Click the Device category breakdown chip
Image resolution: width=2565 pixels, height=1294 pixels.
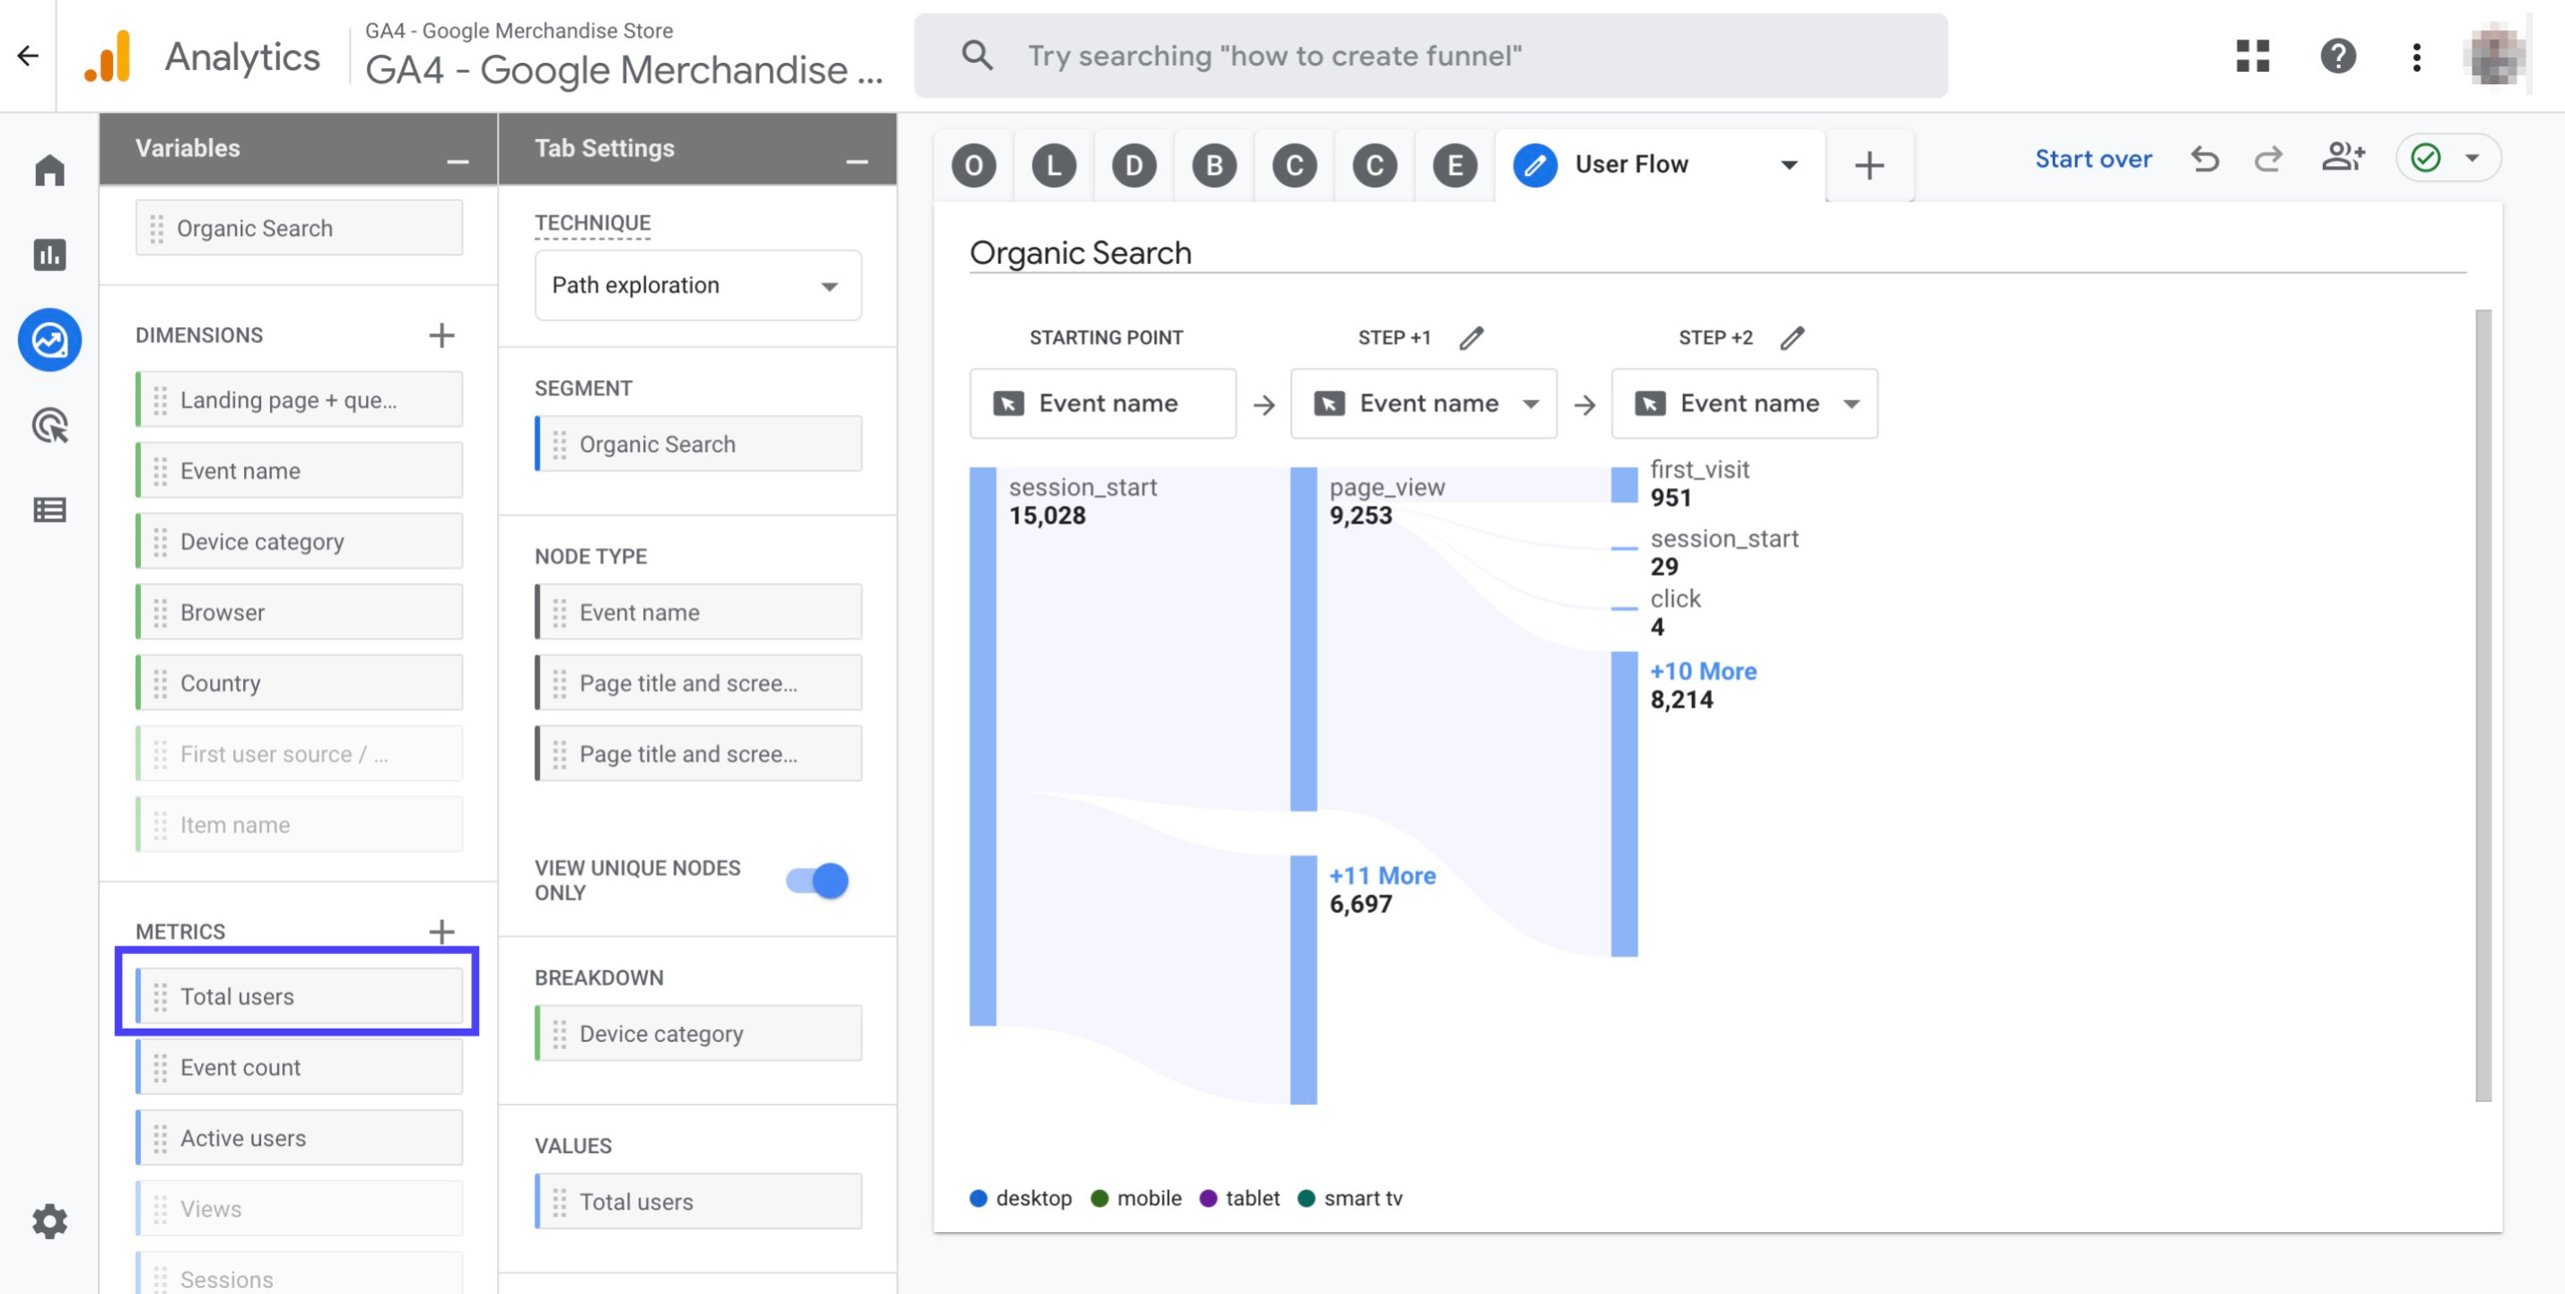tap(698, 1032)
